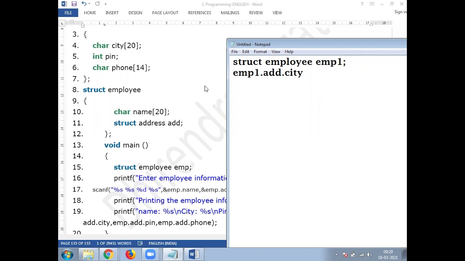Open Customize Quick Access Toolbar dropdown
The image size is (465, 261).
tap(106, 4)
